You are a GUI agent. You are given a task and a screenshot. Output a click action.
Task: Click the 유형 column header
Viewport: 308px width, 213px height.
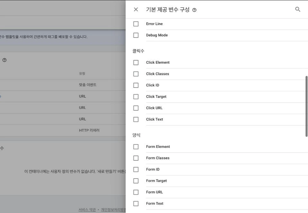pyautogui.click(x=82, y=73)
